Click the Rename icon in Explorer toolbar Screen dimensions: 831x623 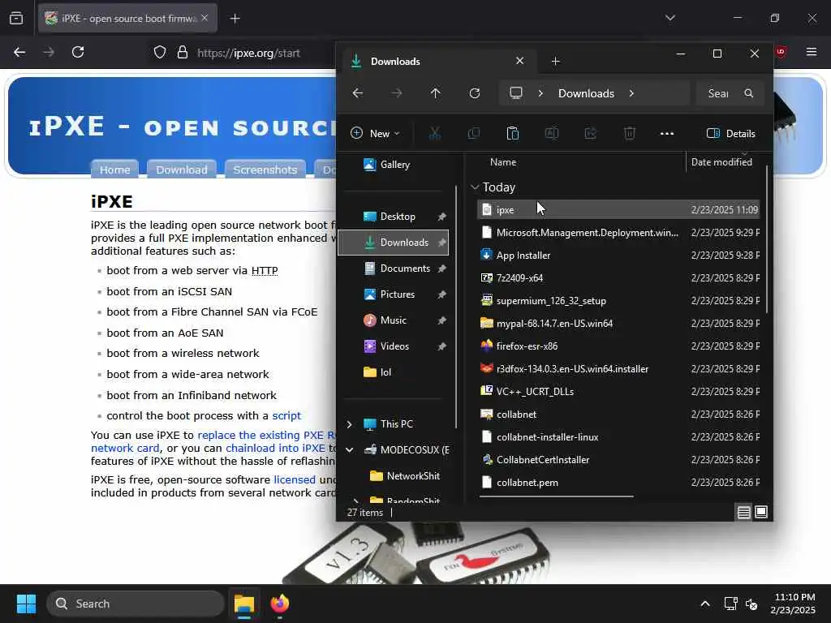[552, 134]
